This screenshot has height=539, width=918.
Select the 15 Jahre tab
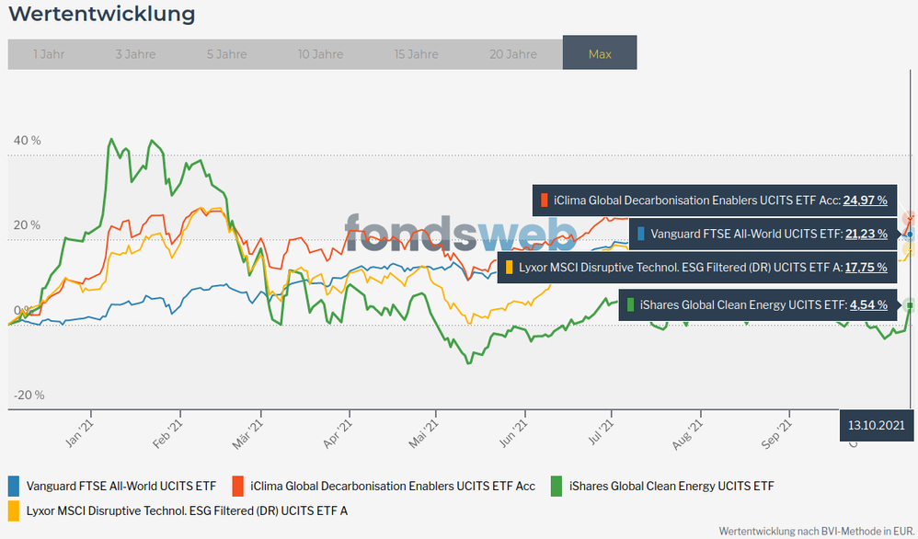(x=416, y=54)
